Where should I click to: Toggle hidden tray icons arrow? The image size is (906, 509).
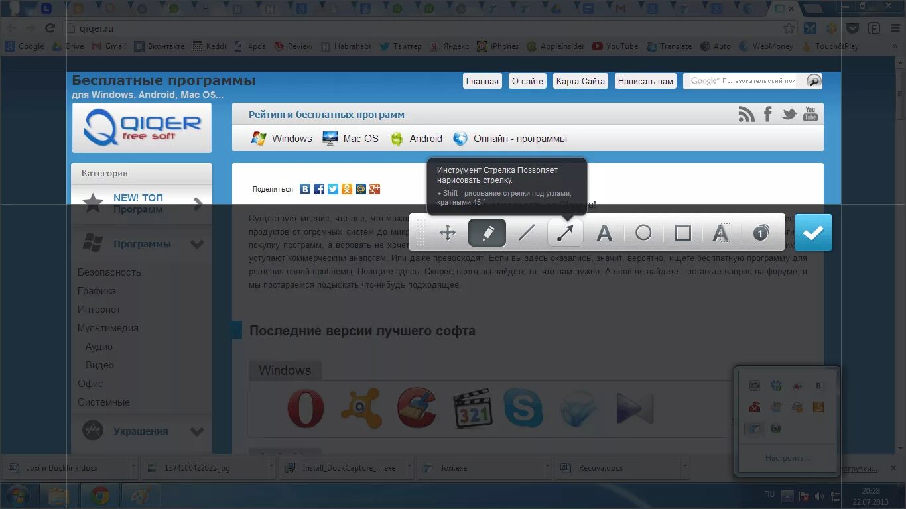coord(787,496)
